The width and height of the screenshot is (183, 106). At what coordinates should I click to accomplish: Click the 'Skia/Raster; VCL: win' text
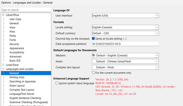[x=109, y=90]
